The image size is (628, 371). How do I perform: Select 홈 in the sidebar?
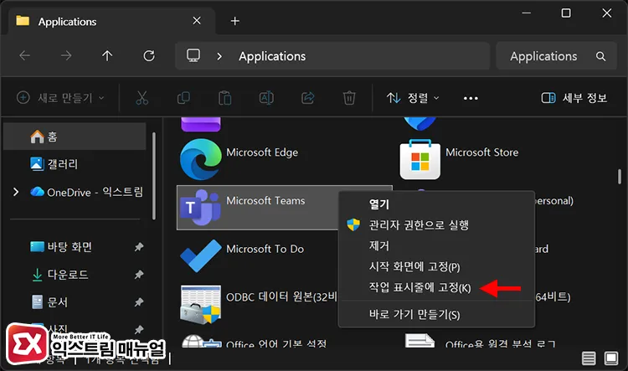click(75, 137)
